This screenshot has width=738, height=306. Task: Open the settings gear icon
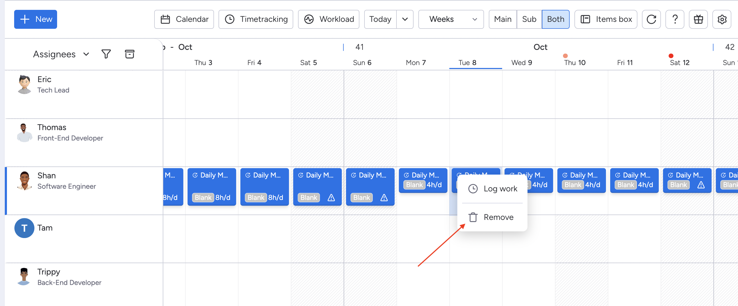pos(722,19)
